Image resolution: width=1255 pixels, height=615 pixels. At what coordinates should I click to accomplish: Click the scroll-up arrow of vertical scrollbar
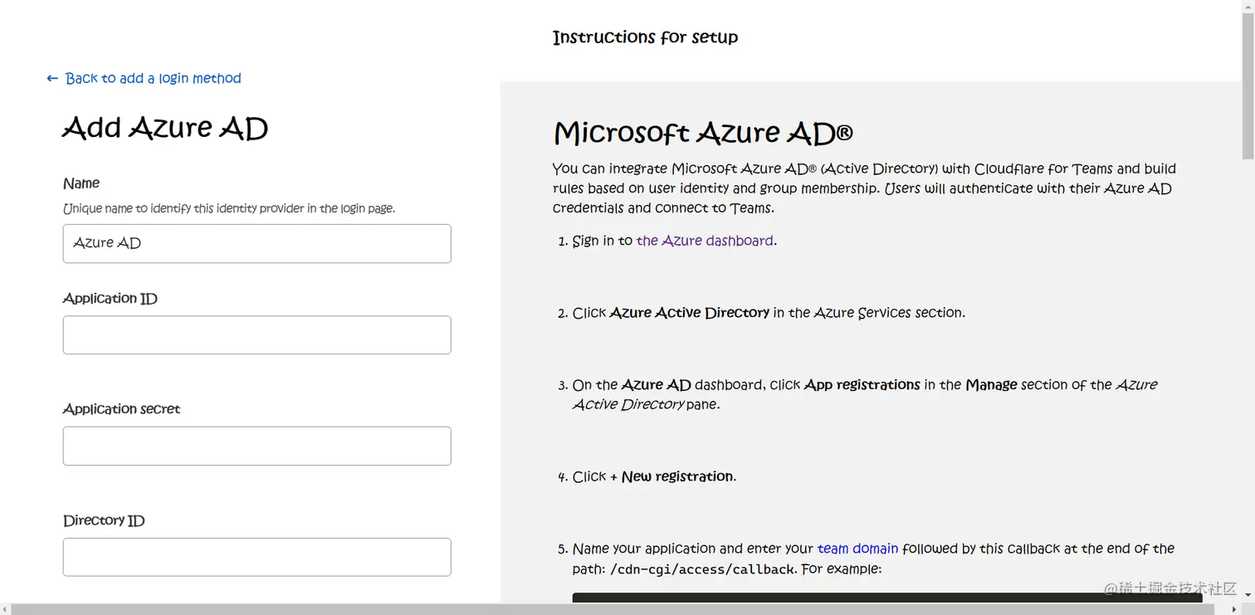[x=1248, y=7]
